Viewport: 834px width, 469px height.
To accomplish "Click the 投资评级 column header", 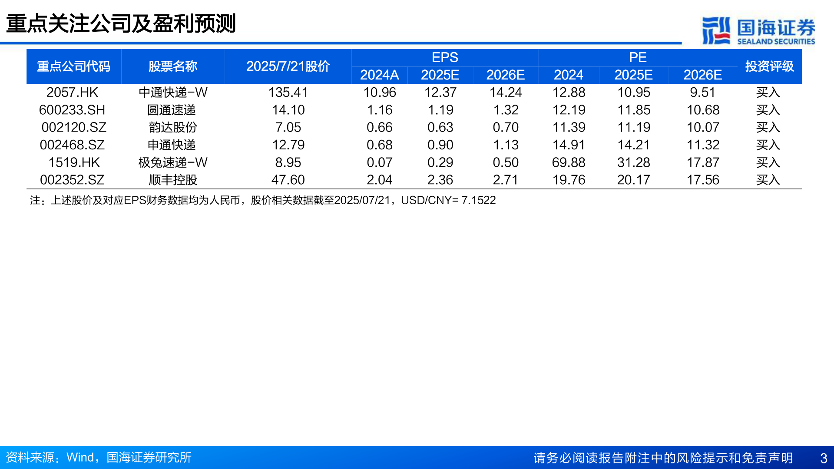I will (x=770, y=66).
